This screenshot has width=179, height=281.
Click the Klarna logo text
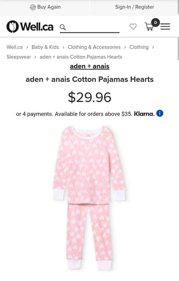[144, 114]
